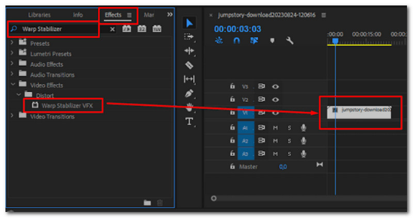Solo the A2 audio track
This screenshot has height=218, width=413.
(289, 141)
